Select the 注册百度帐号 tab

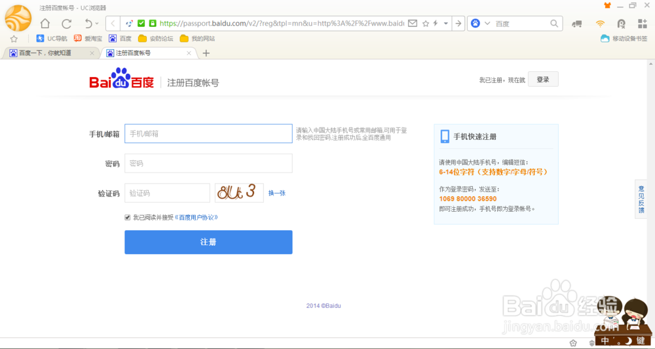pyautogui.click(x=144, y=53)
